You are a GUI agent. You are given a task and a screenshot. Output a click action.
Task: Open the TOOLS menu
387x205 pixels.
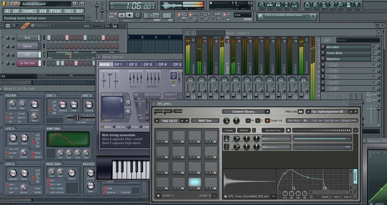(68, 11)
